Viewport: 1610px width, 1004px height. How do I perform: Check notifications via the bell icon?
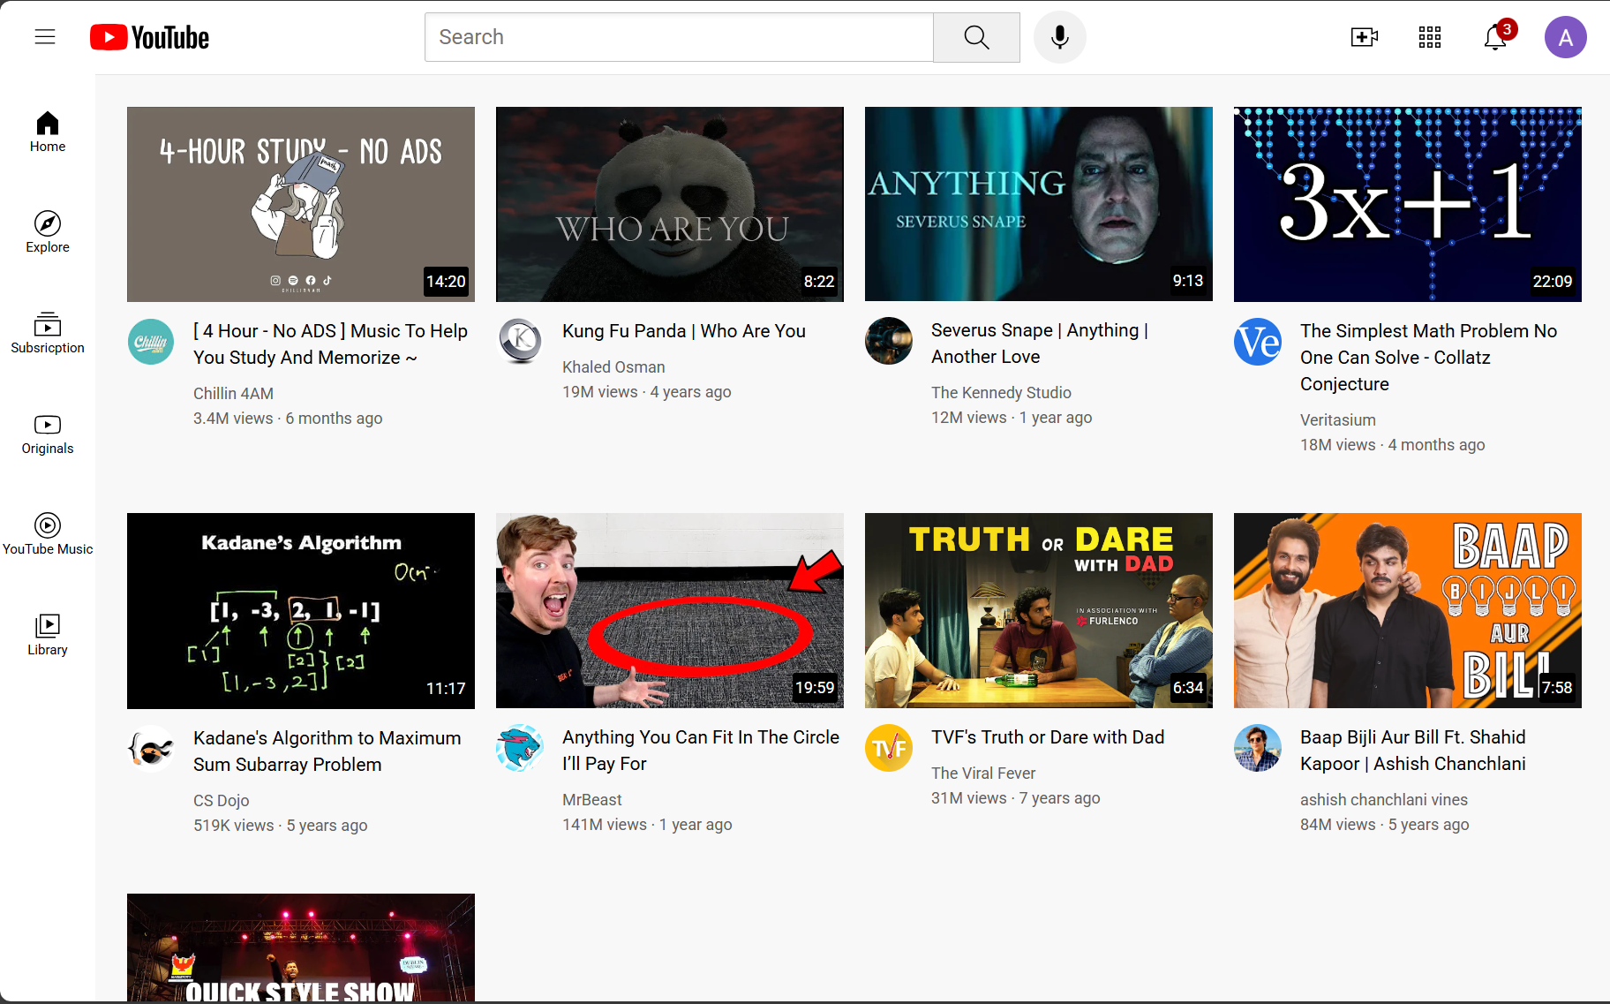coord(1493,38)
